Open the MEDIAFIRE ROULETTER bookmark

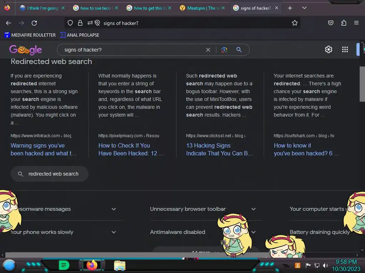30,35
